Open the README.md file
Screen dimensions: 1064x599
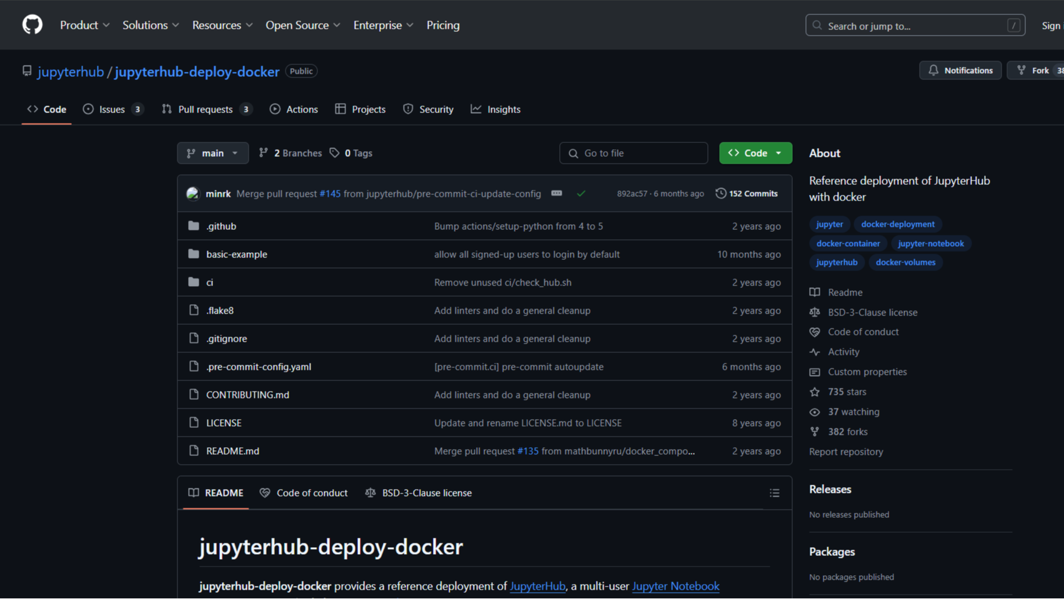[232, 451]
